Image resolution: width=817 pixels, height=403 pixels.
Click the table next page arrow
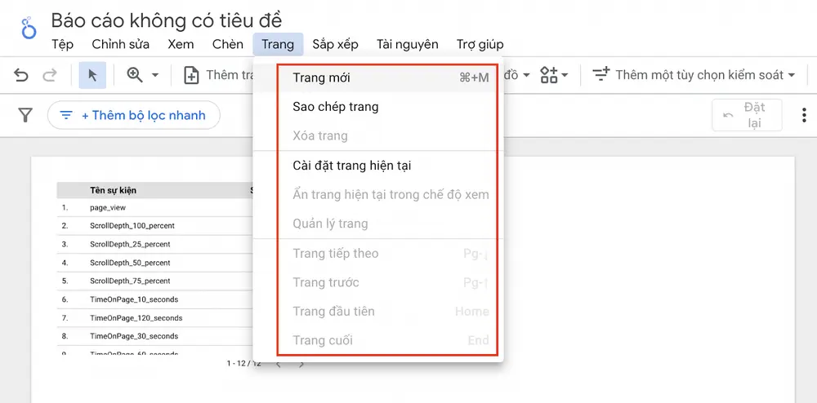pos(301,364)
